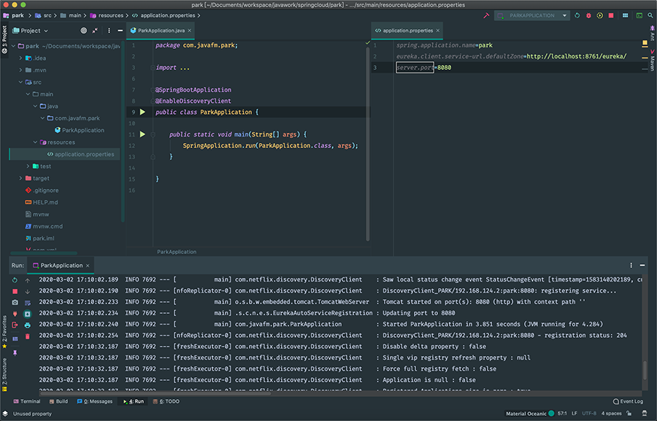
Task: Click the camera thread dump icon
Action: tap(15, 303)
